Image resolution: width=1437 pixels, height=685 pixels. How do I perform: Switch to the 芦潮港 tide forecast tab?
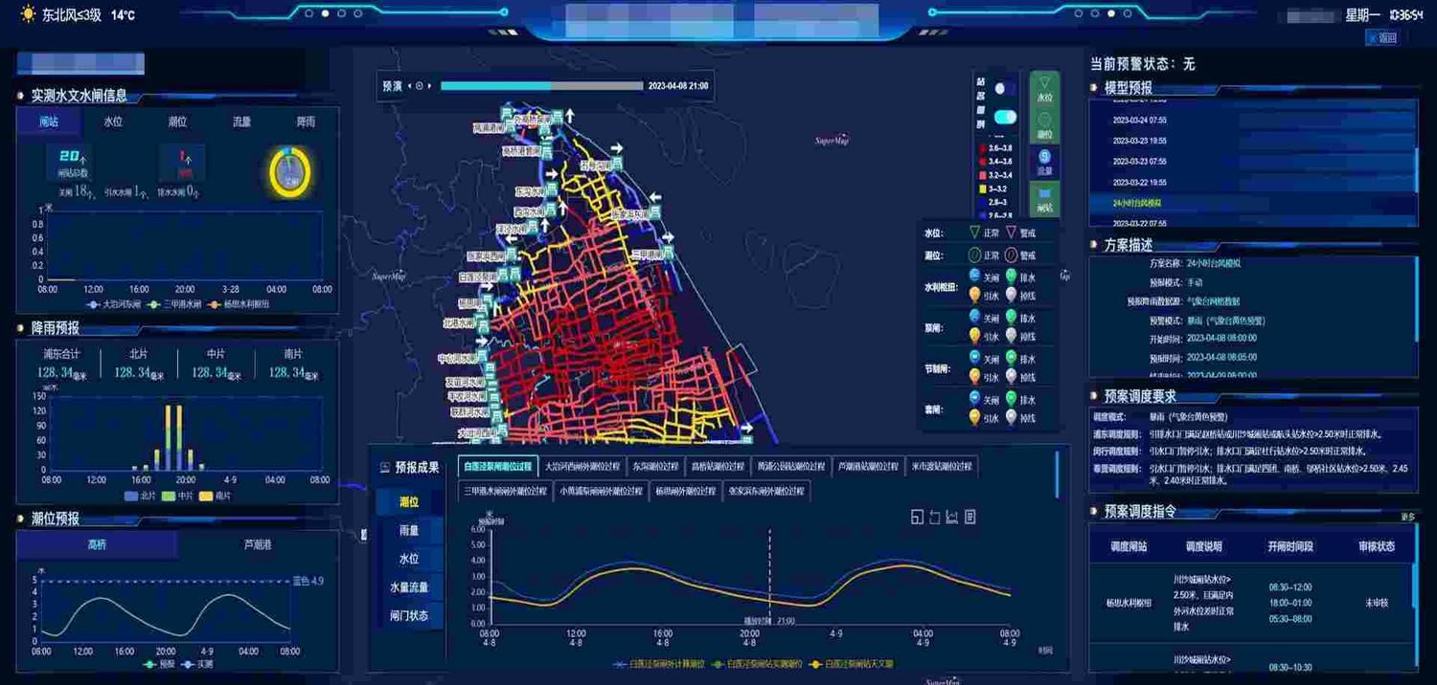click(x=257, y=545)
